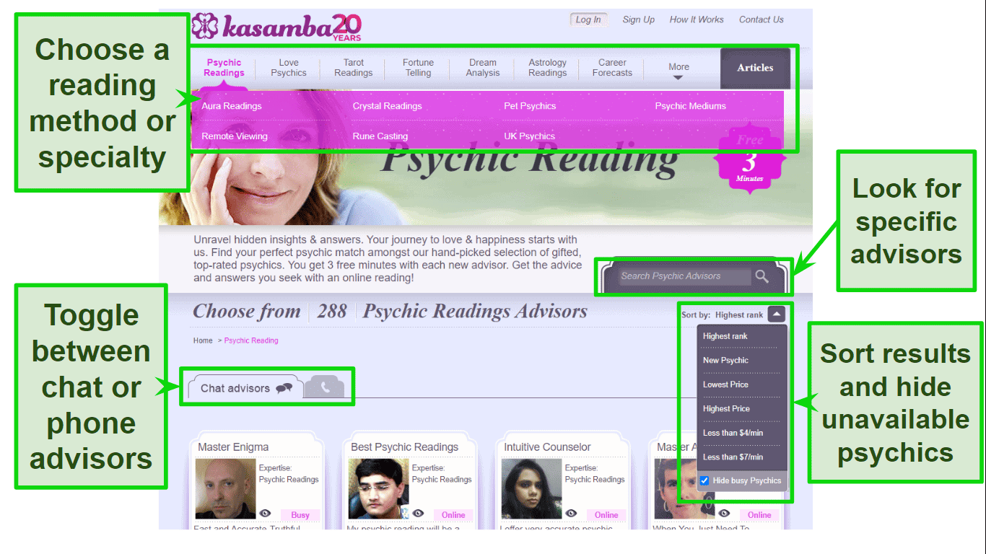
Task: Switch to the phone advisors tab icon
Action: tap(325, 388)
